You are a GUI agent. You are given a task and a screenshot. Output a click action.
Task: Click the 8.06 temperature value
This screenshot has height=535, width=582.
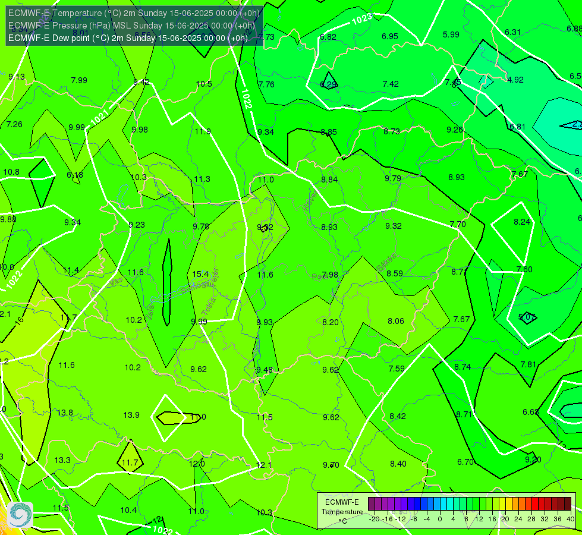click(x=396, y=321)
